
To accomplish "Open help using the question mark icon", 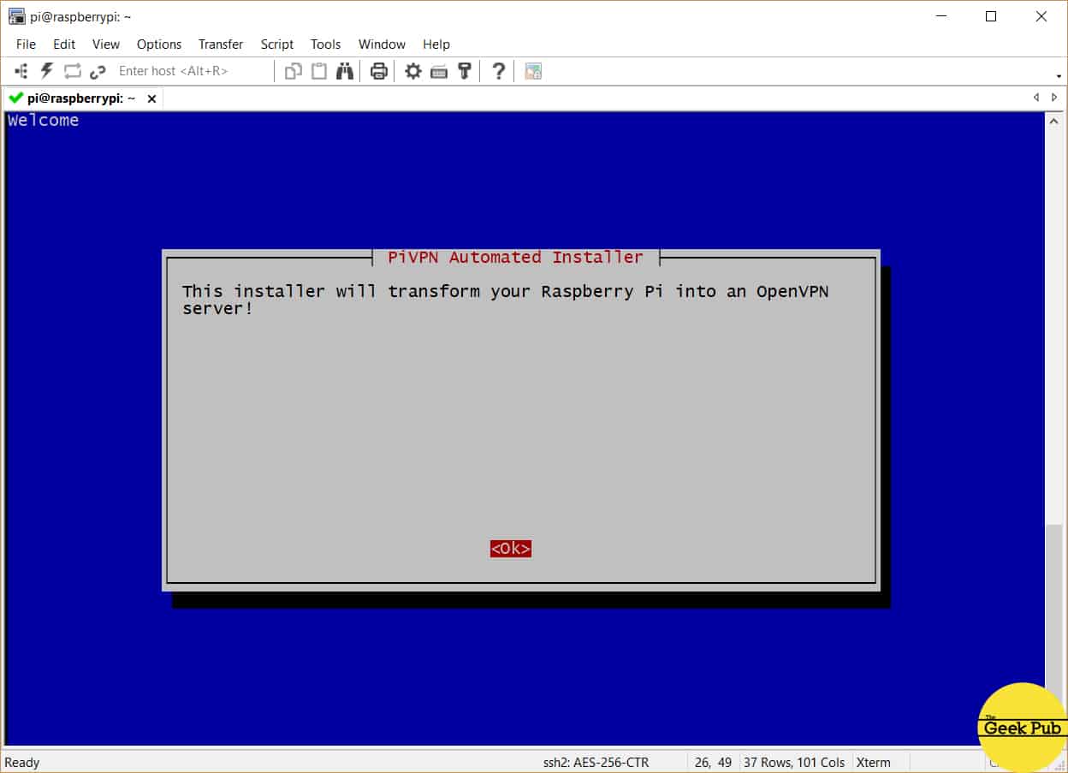I will 498,71.
